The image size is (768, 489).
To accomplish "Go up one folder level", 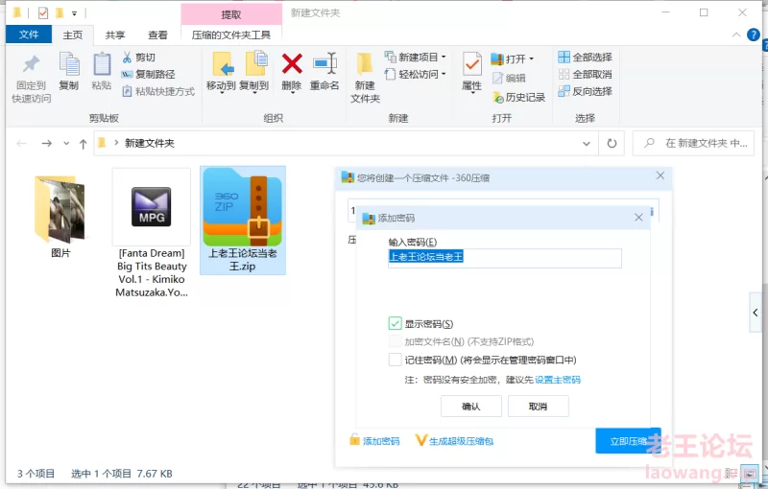I will click(83, 143).
